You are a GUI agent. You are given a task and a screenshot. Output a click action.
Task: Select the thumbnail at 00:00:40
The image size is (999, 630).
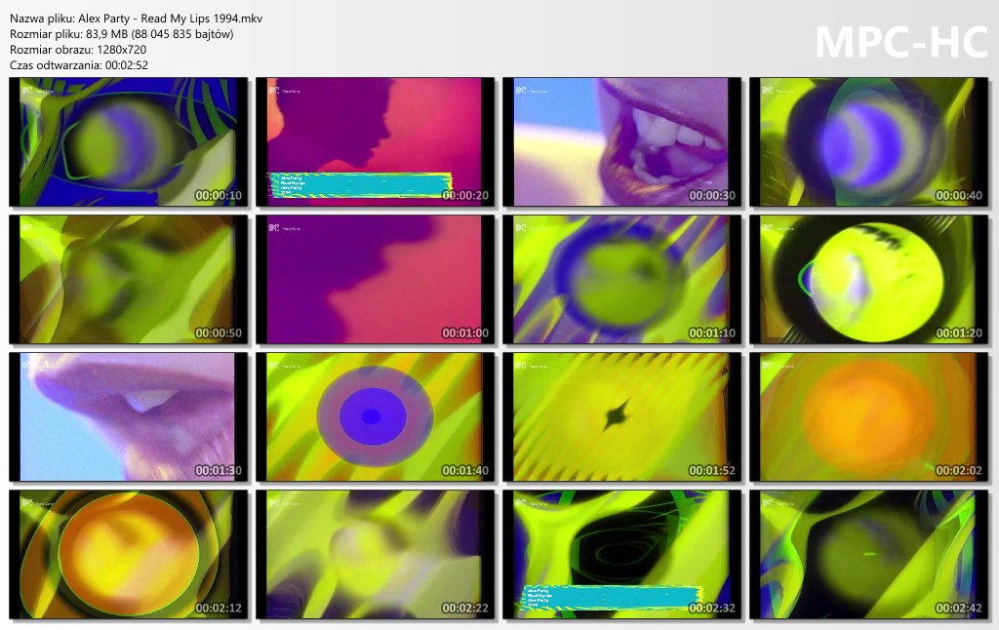tap(868, 142)
